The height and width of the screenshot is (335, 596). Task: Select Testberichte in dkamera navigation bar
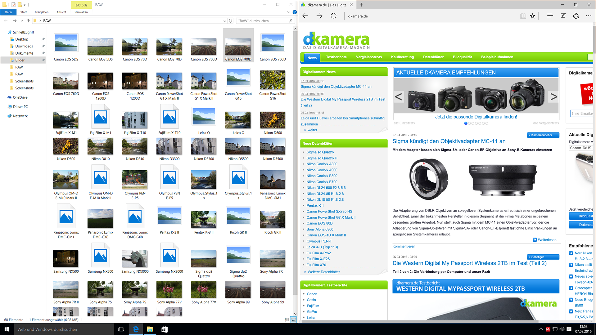coord(336,57)
